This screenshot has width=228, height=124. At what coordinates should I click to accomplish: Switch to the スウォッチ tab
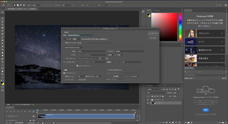157,10
